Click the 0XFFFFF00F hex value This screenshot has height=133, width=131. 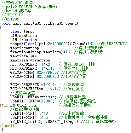click(x=48, y=72)
